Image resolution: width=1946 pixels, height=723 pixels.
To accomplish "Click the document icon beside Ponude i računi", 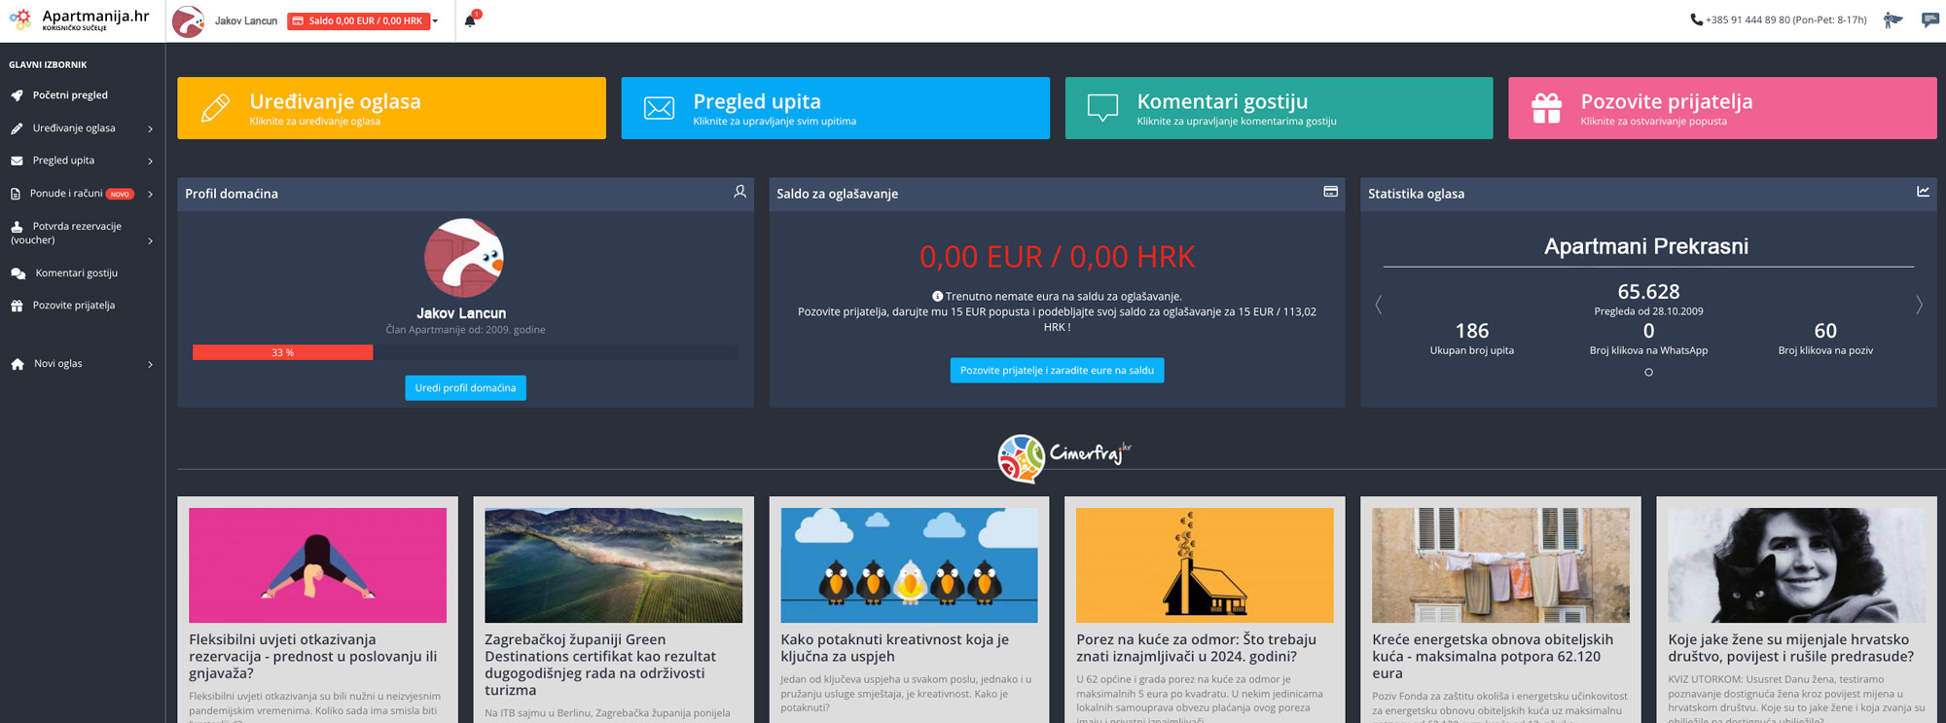I will 16,194.
